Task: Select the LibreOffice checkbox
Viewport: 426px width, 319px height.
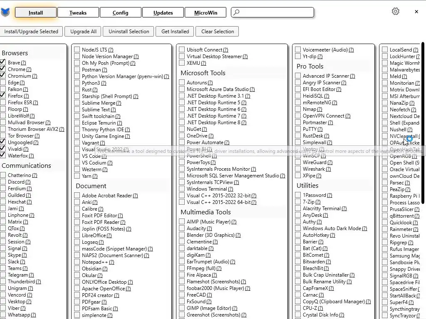Action: pos(77,236)
